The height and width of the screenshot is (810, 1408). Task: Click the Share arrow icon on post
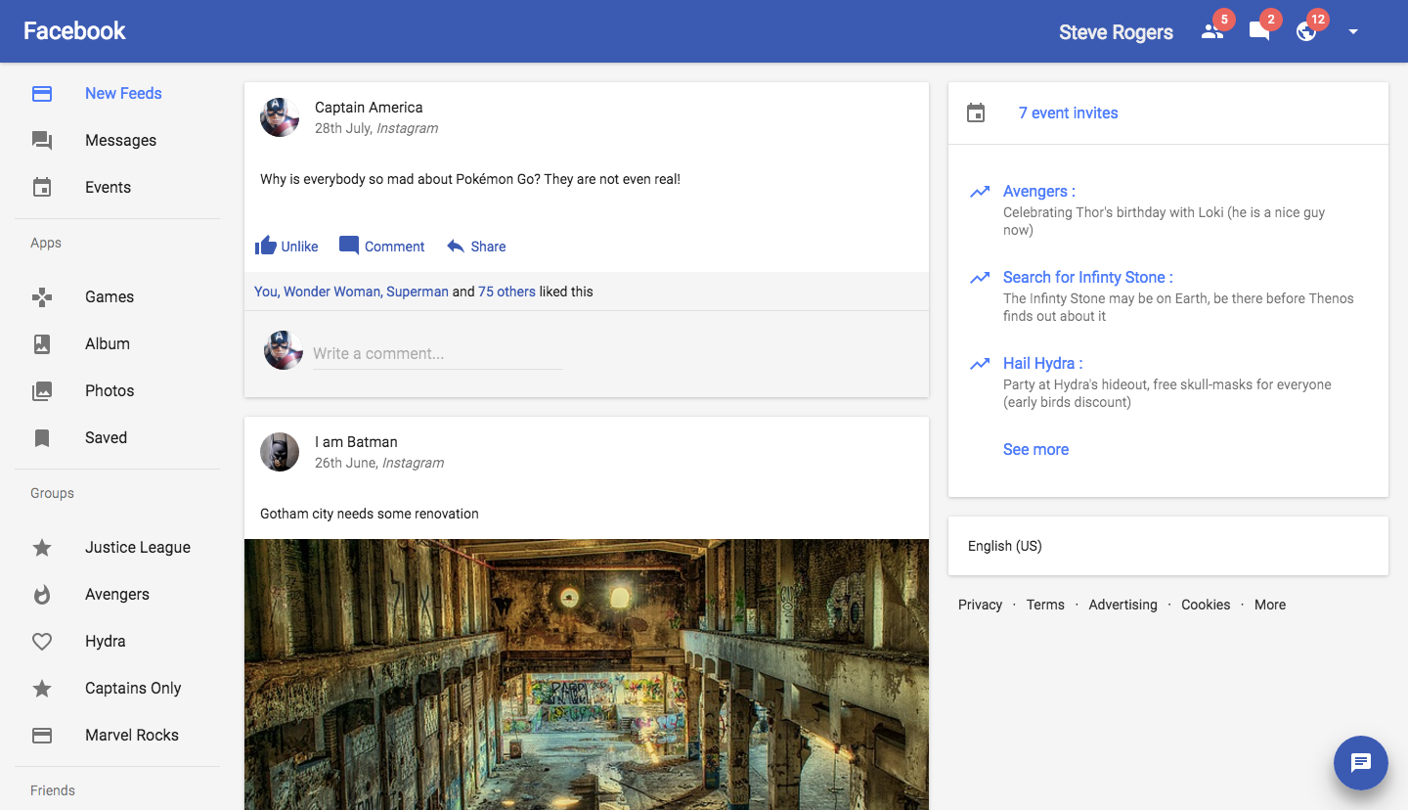coord(456,247)
